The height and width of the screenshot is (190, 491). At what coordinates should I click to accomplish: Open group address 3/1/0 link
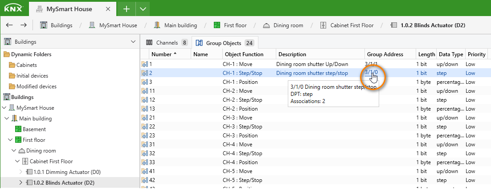tap(372, 72)
